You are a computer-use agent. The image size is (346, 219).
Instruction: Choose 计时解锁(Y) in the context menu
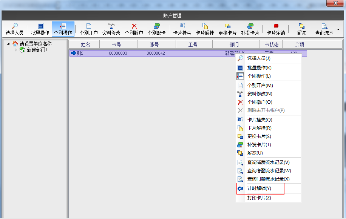259,188
